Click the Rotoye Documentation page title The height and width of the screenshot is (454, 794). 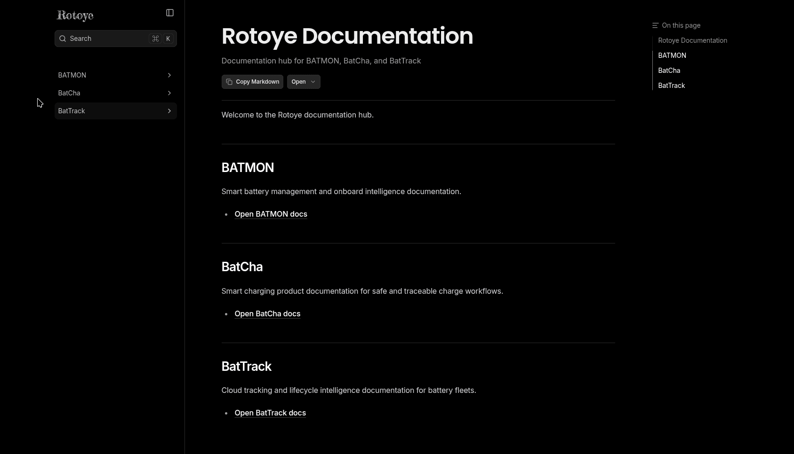pyautogui.click(x=347, y=36)
